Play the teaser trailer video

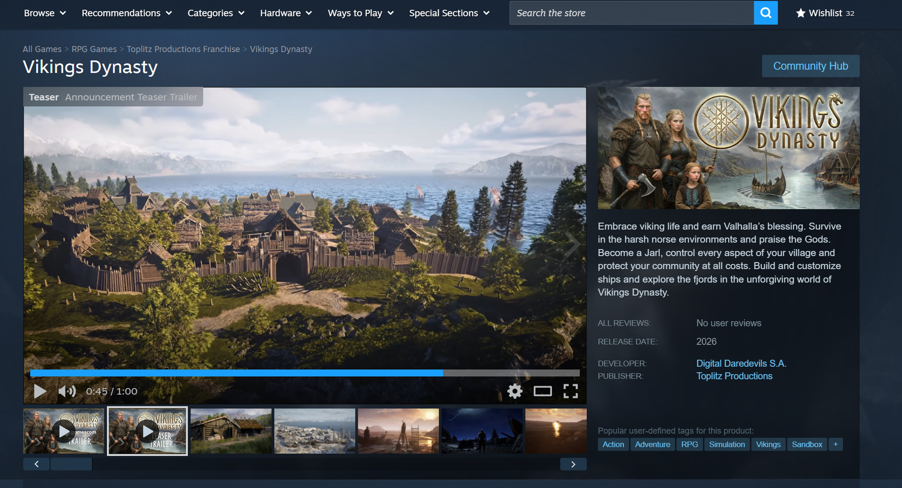tap(40, 391)
